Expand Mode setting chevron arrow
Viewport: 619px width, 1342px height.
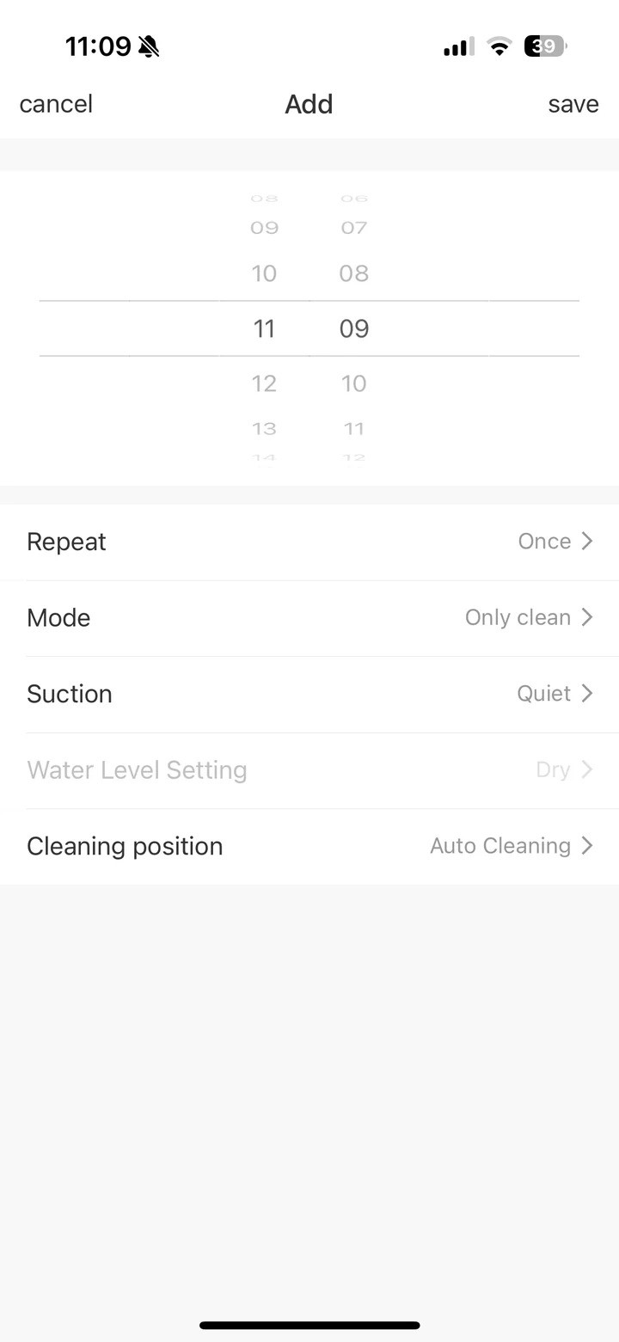(587, 617)
